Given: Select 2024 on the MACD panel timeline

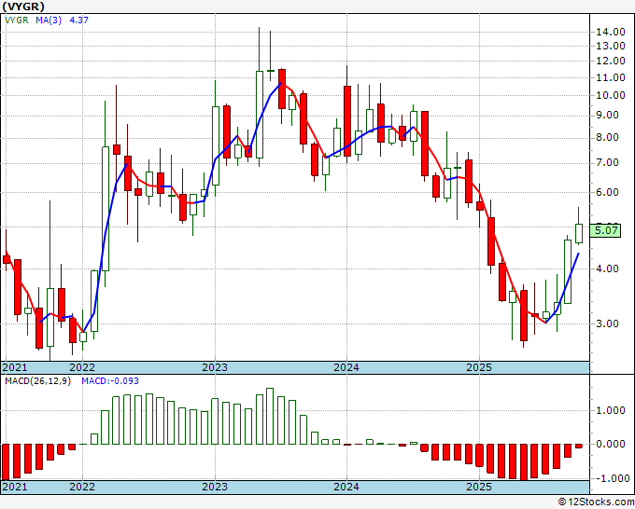Looking at the screenshot, I should point(346,487).
